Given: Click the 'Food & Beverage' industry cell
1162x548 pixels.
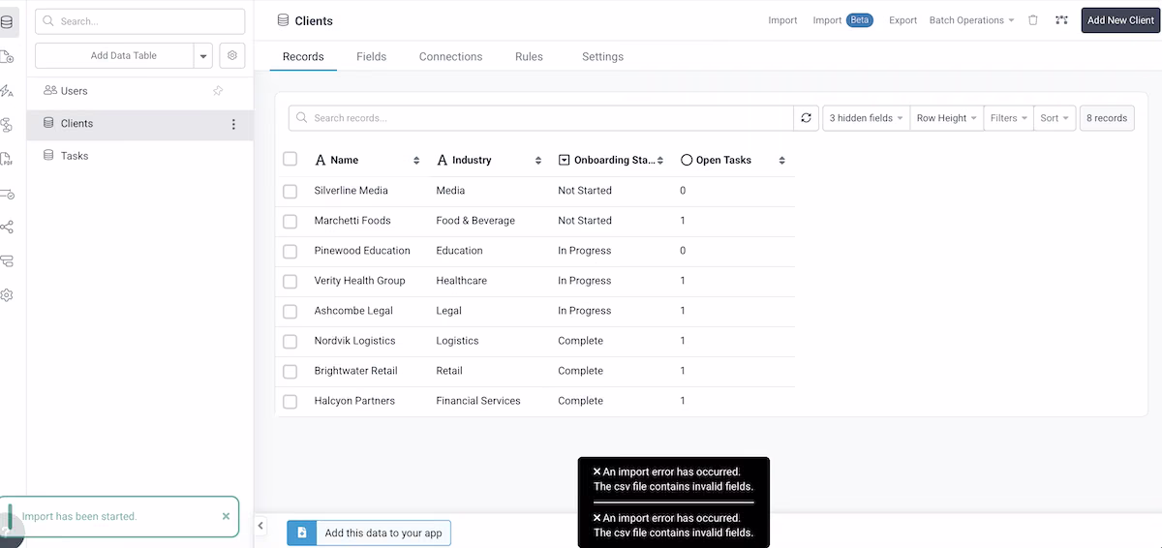Looking at the screenshot, I should click(475, 221).
